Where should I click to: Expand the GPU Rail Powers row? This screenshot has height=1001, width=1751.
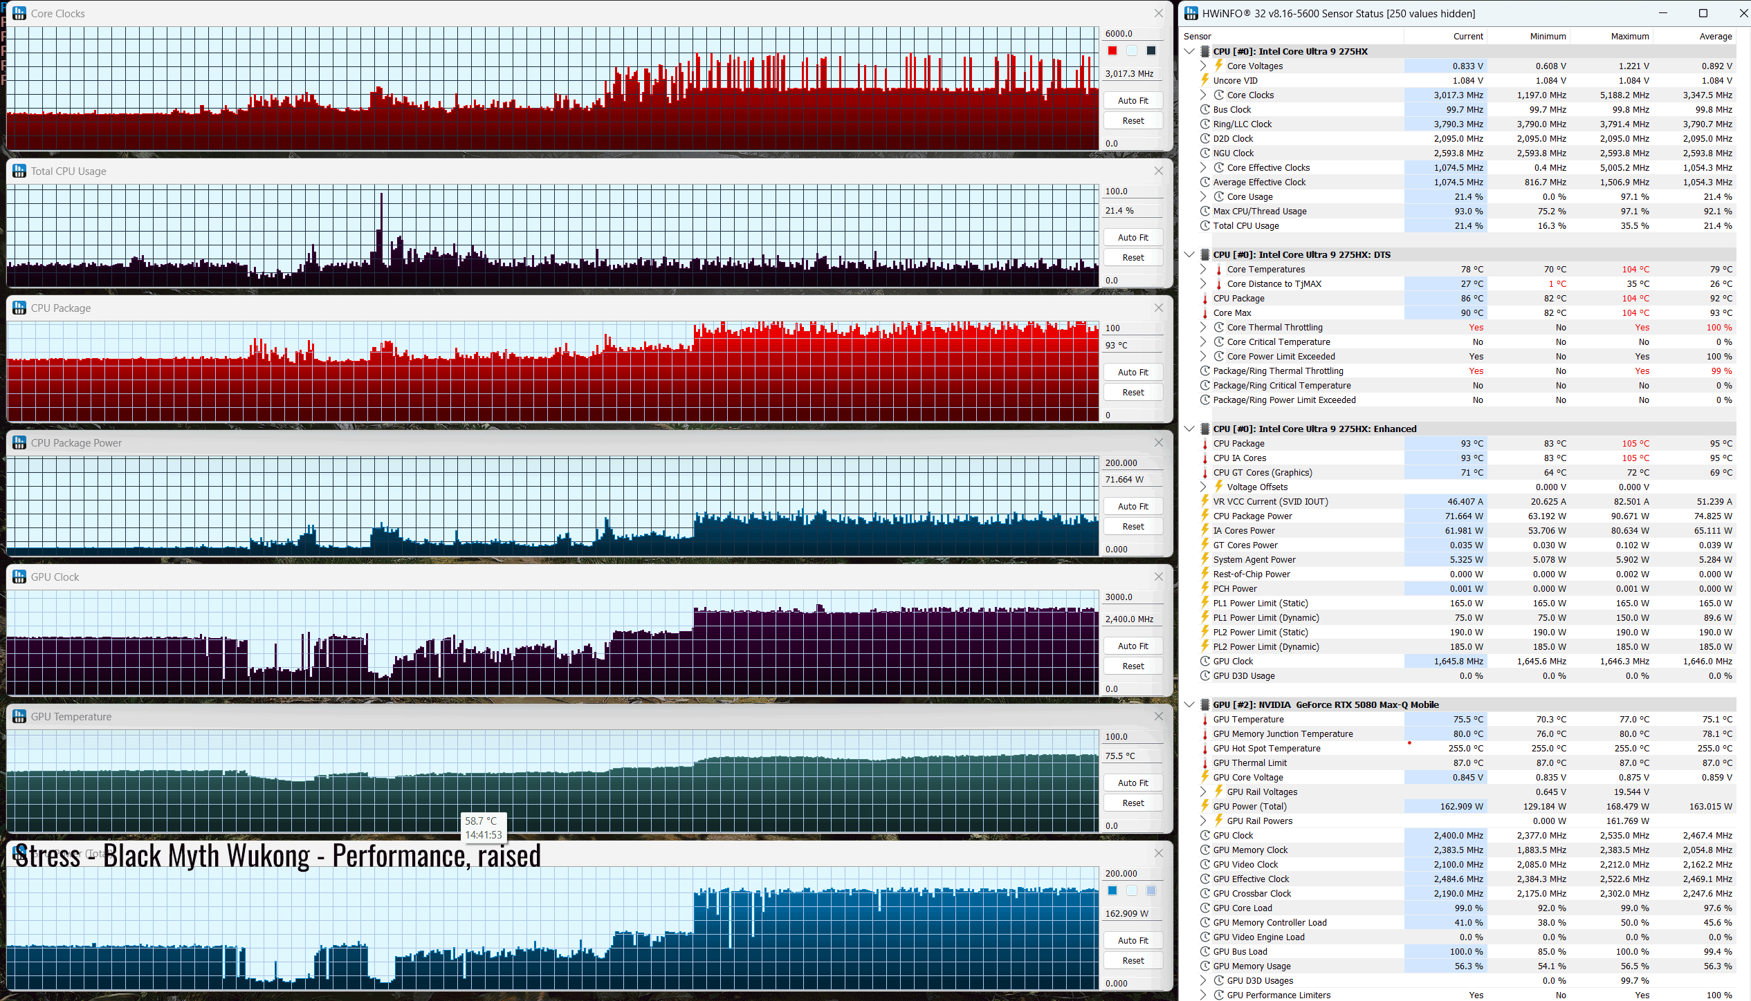[1203, 821]
